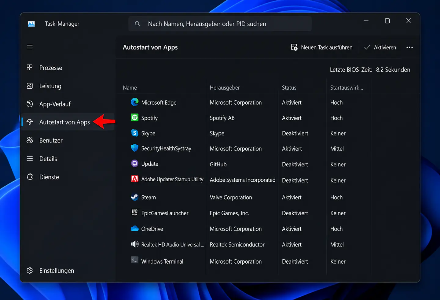
Task: Click the Microsoft Edge app icon
Action: (x=134, y=102)
